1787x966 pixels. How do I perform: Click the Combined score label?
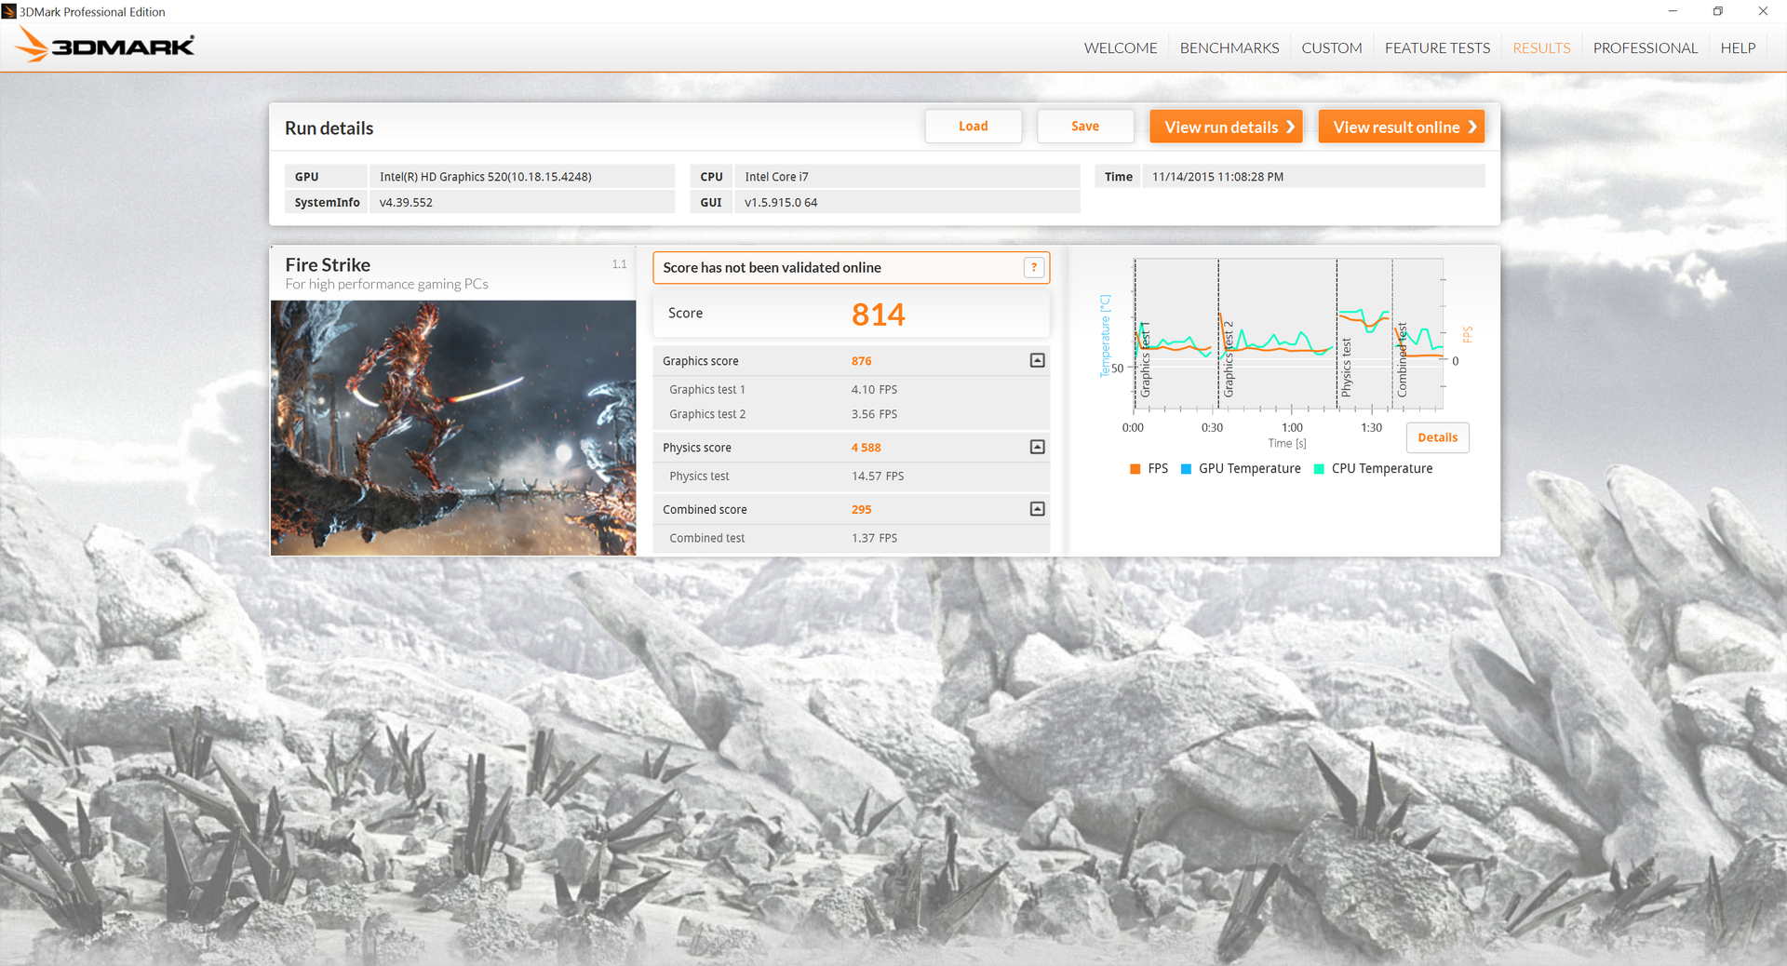[705, 510]
